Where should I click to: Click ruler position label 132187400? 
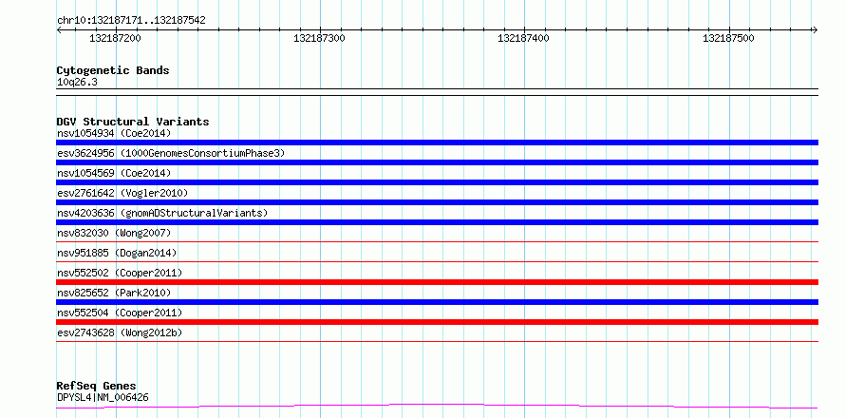[524, 38]
